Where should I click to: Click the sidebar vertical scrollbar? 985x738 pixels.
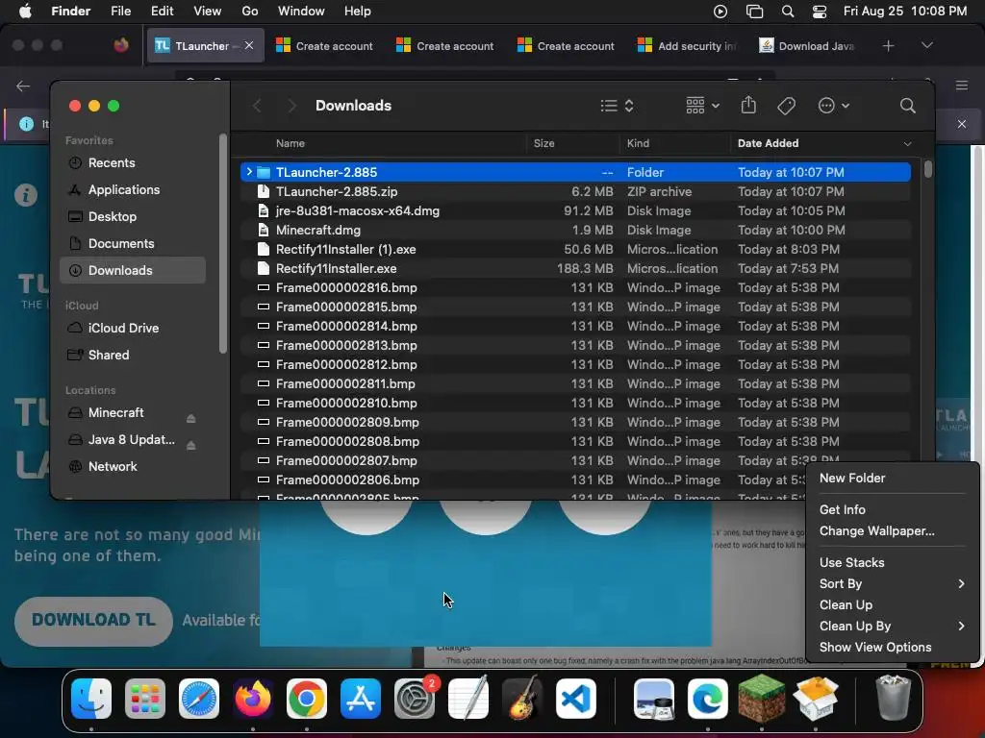(x=222, y=243)
